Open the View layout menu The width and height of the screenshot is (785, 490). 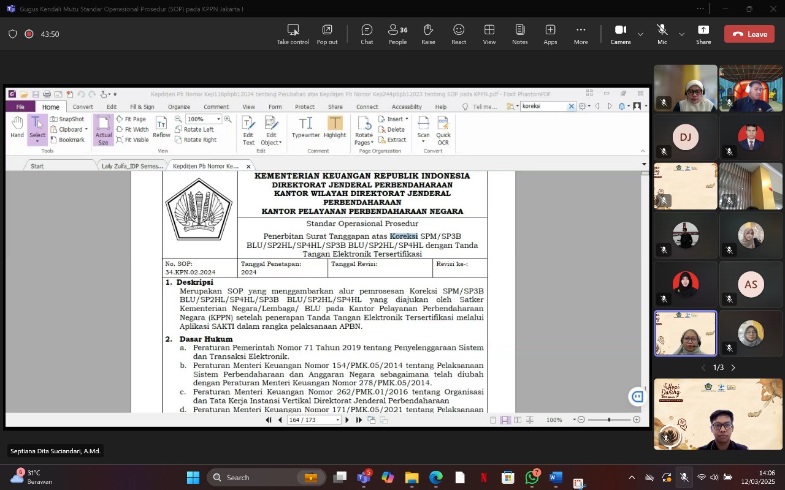point(489,34)
